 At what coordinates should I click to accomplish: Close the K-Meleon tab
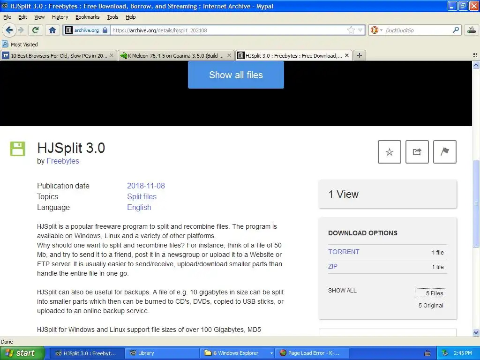click(229, 55)
